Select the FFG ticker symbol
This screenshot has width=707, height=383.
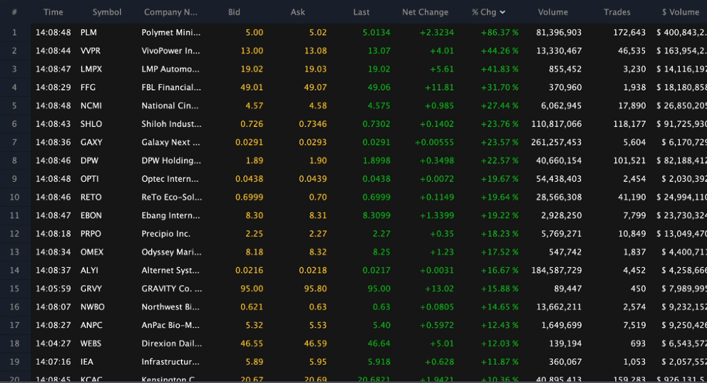[88, 87]
